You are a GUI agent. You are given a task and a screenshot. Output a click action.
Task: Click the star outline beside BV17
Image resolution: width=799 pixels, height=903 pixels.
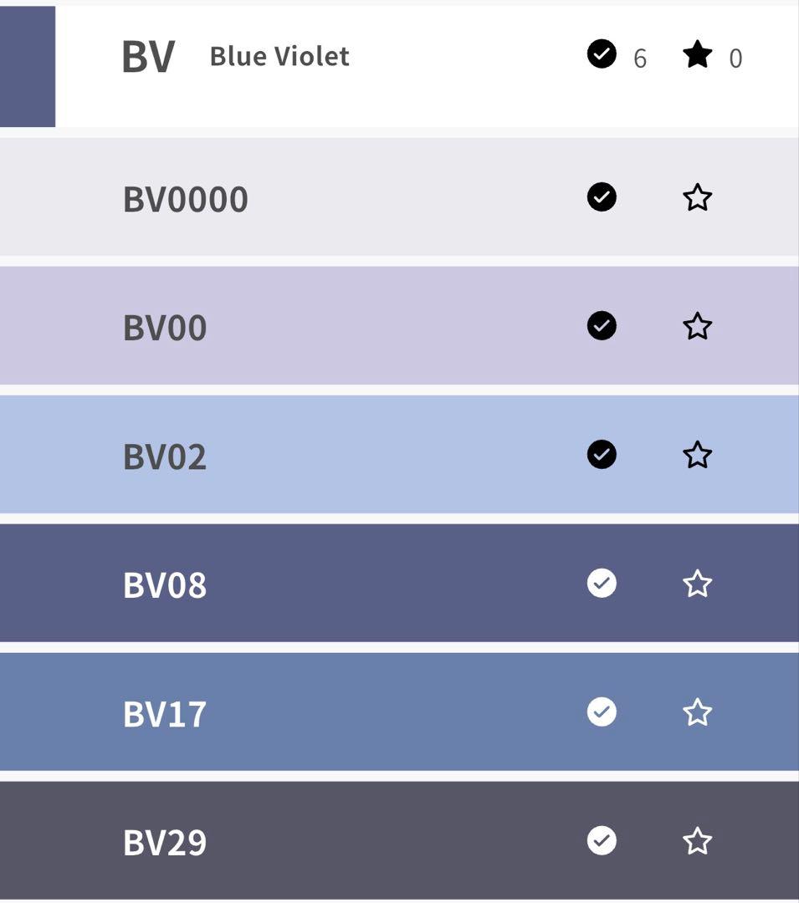click(697, 712)
